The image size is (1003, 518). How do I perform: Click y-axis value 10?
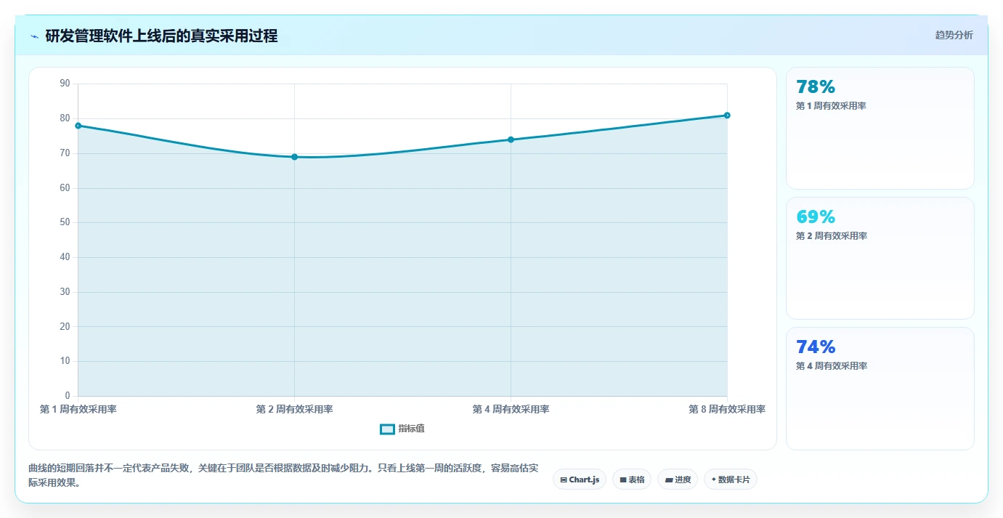click(x=65, y=361)
